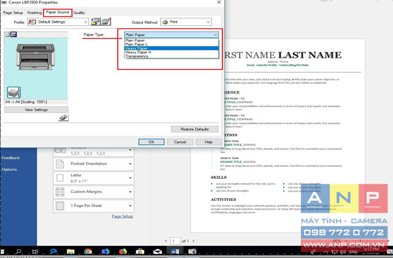Click the purple swirl app icon on taskbar

pos(105,251)
